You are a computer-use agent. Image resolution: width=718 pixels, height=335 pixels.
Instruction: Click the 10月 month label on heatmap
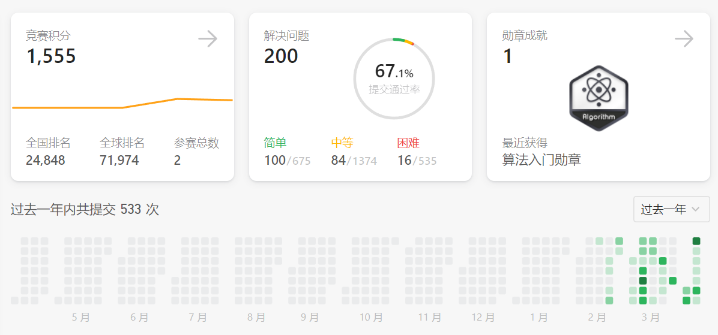[371, 317]
